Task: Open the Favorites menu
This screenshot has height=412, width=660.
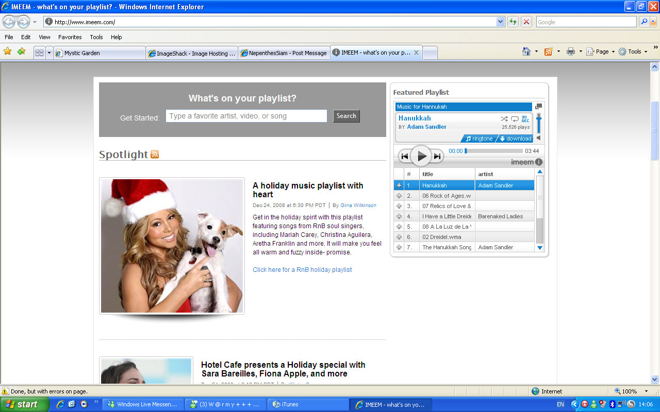Action: [x=70, y=37]
